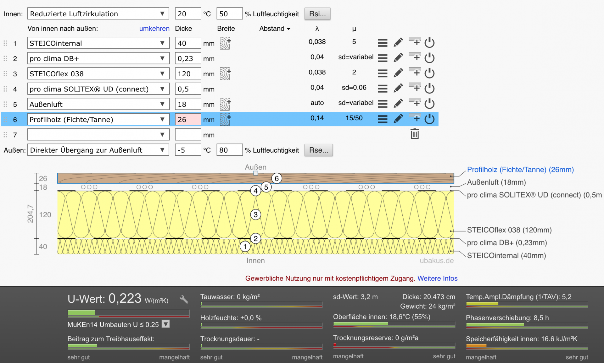Insert a layer after Außenluft
This screenshot has height=363, width=604.
(x=415, y=103)
